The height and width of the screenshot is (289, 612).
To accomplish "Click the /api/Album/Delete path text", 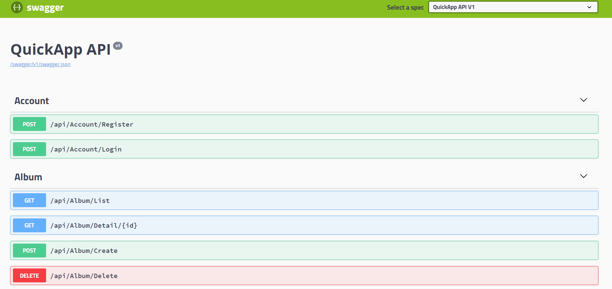I will 84,276.
